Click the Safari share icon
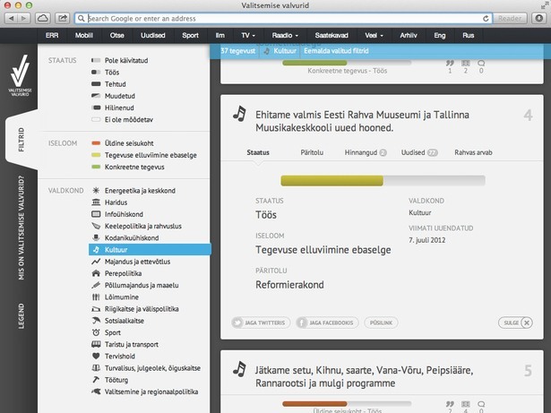The width and height of the screenshot is (551, 413). tap(63, 18)
